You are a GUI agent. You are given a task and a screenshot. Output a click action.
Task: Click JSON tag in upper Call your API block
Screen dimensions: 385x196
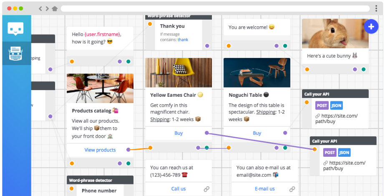coord(336,106)
